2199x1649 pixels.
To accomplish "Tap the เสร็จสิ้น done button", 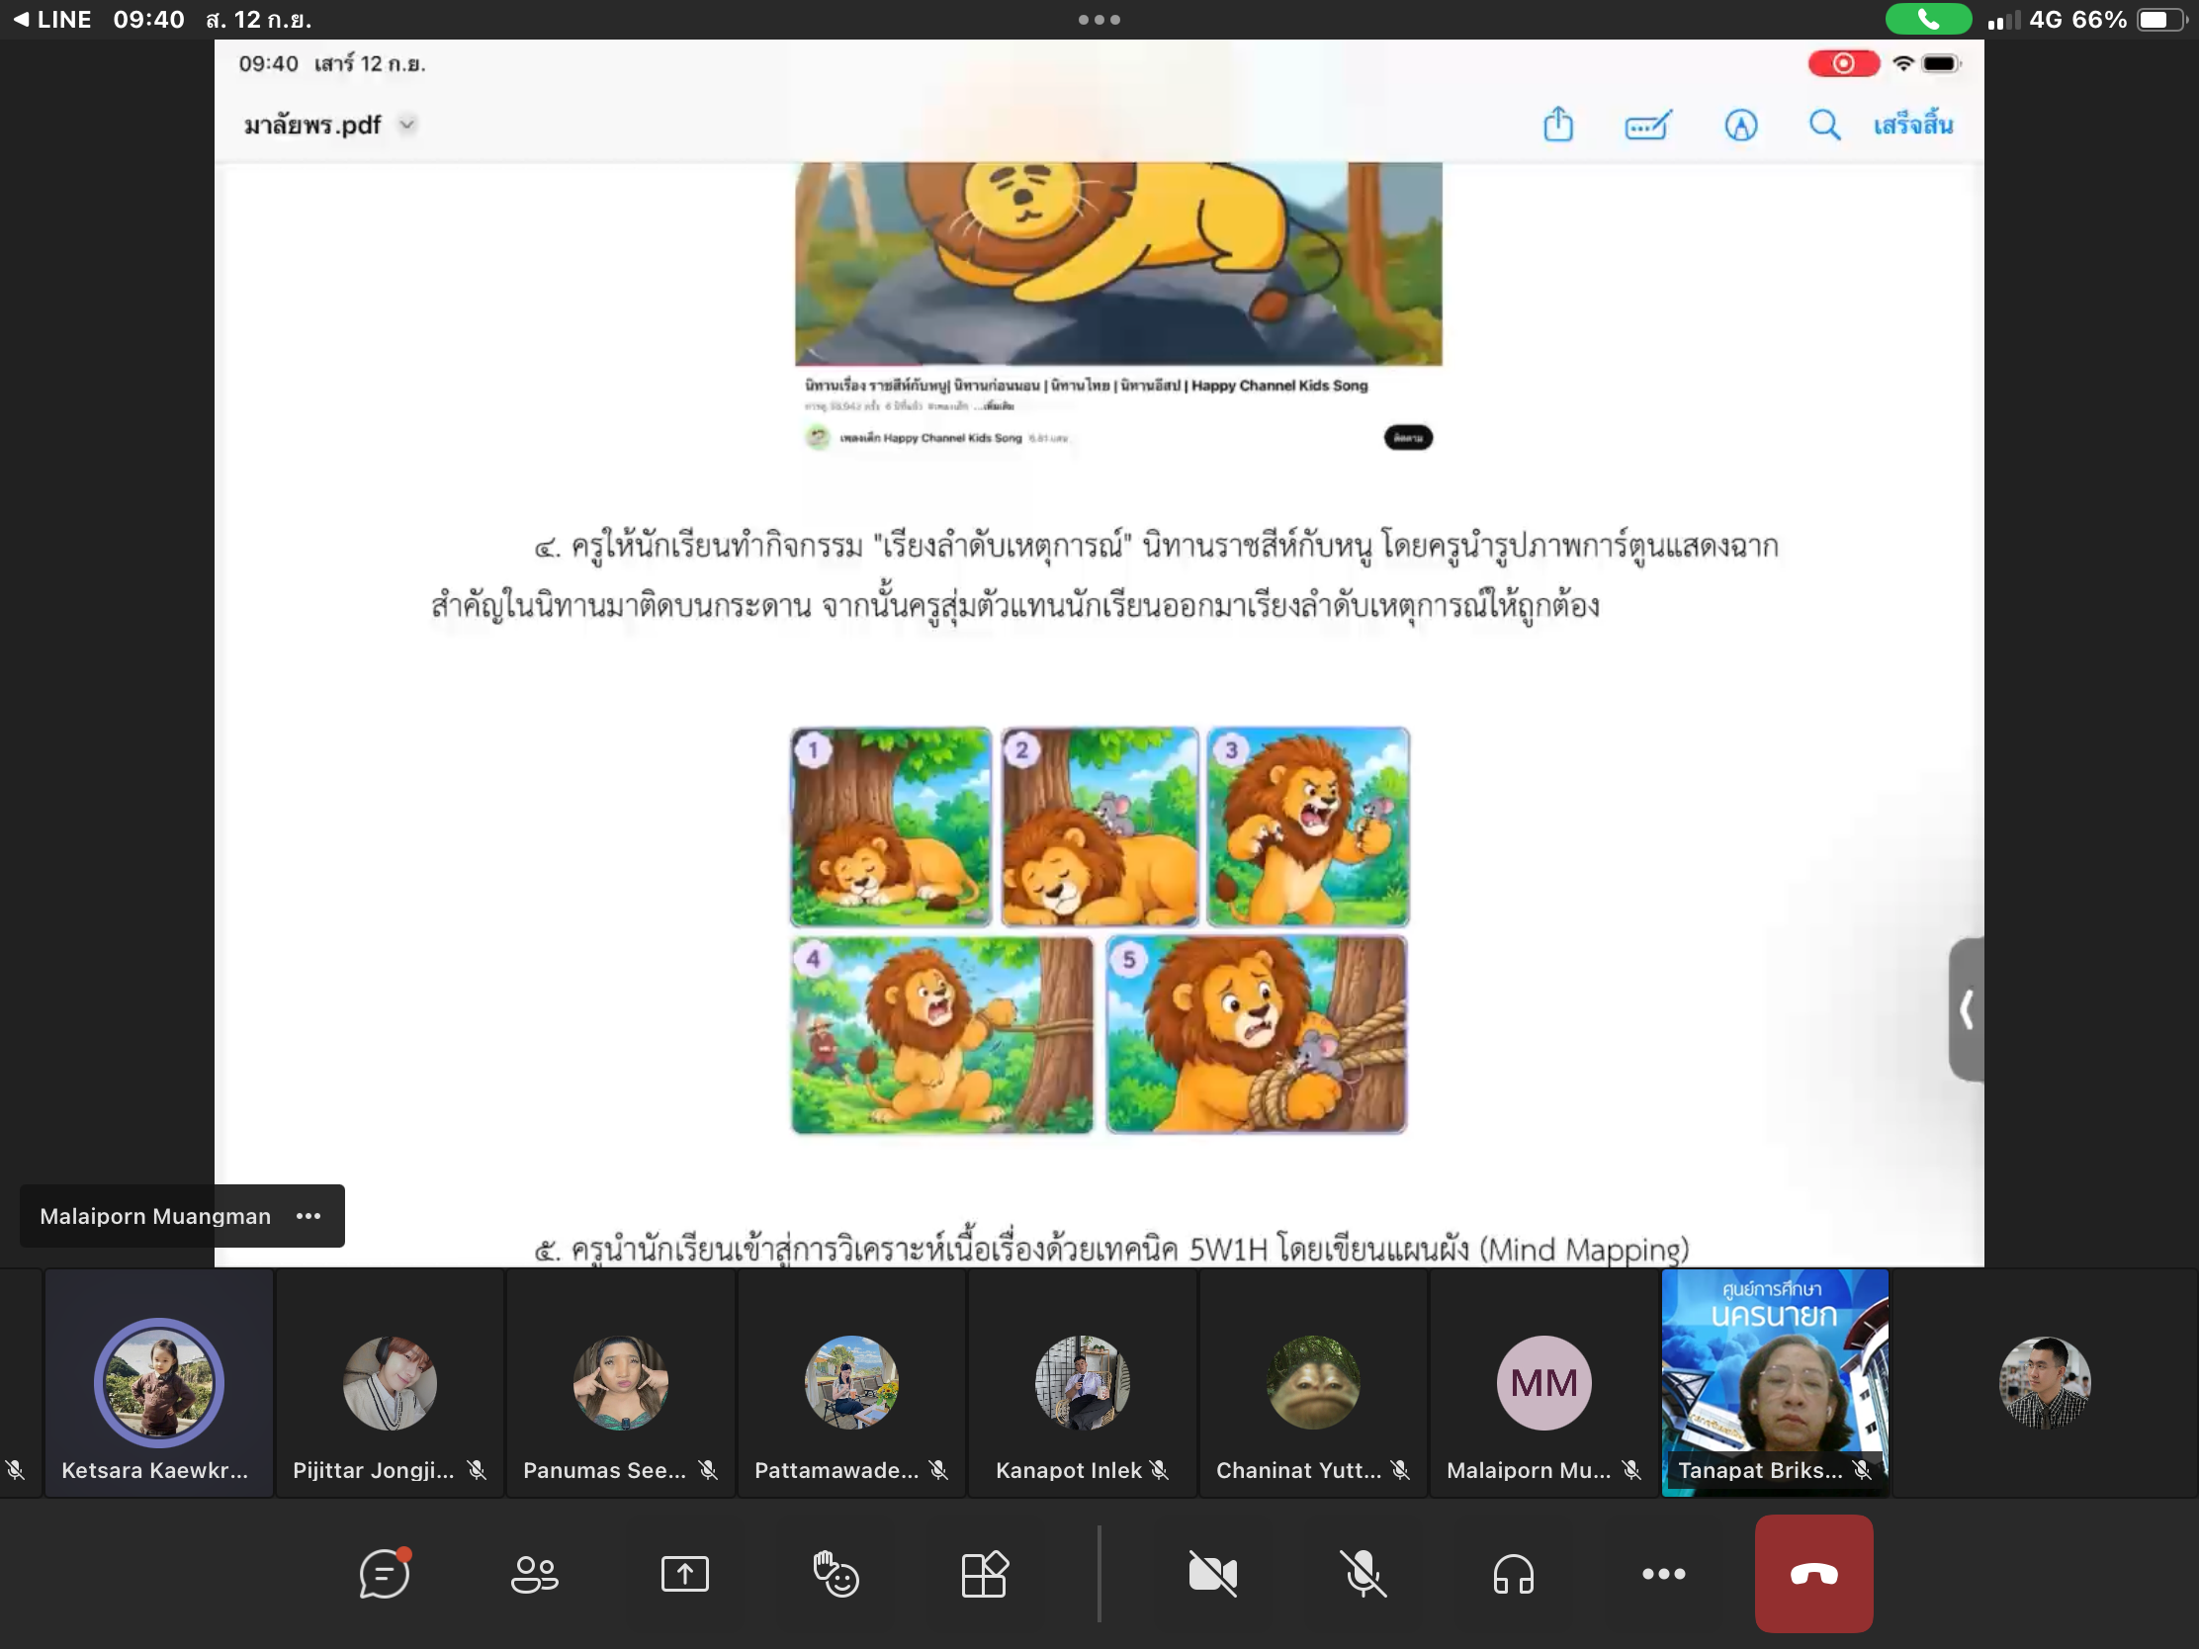I will tap(1913, 126).
